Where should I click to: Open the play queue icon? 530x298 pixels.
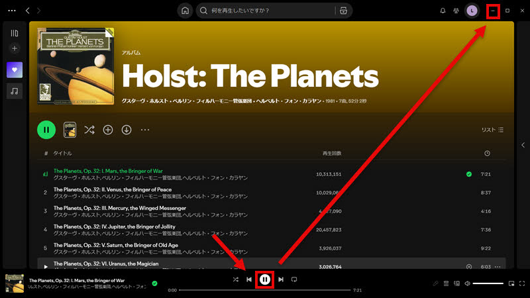tap(446, 283)
